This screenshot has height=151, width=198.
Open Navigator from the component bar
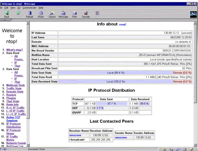click(x=164, y=149)
